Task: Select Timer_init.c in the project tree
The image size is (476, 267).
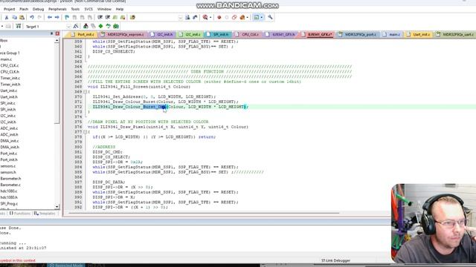Action: [10, 78]
